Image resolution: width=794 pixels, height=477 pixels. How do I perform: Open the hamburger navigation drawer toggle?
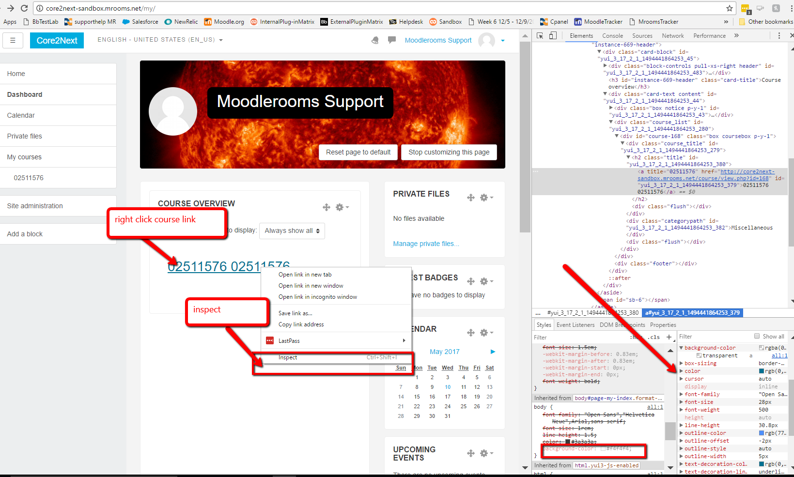coord(13,40)
